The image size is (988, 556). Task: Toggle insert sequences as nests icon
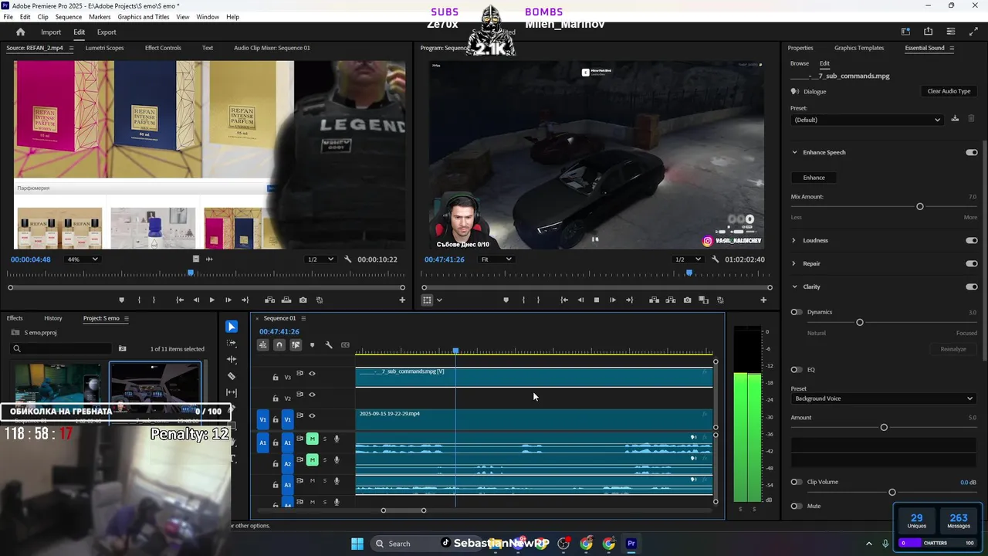tap(263, 345)
